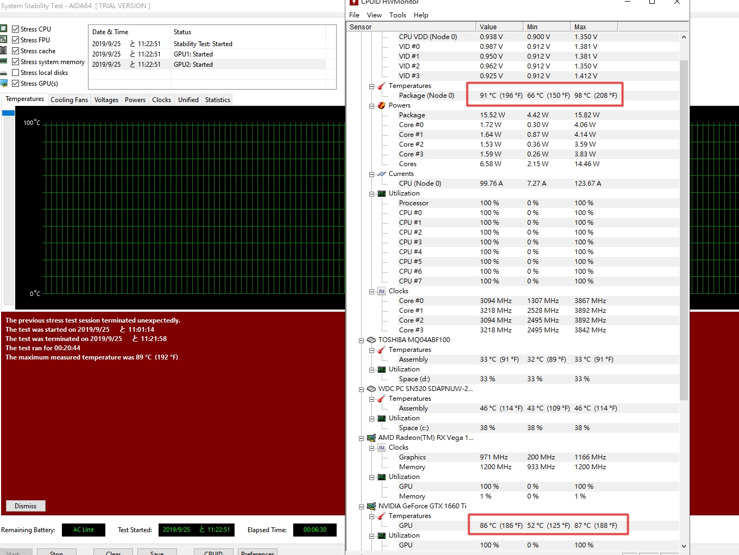Click the CPU Clocks icon in HWMonitor
The height and width of the screenshot is (555, 739).
pyautogui.click(x=382, y=291)
